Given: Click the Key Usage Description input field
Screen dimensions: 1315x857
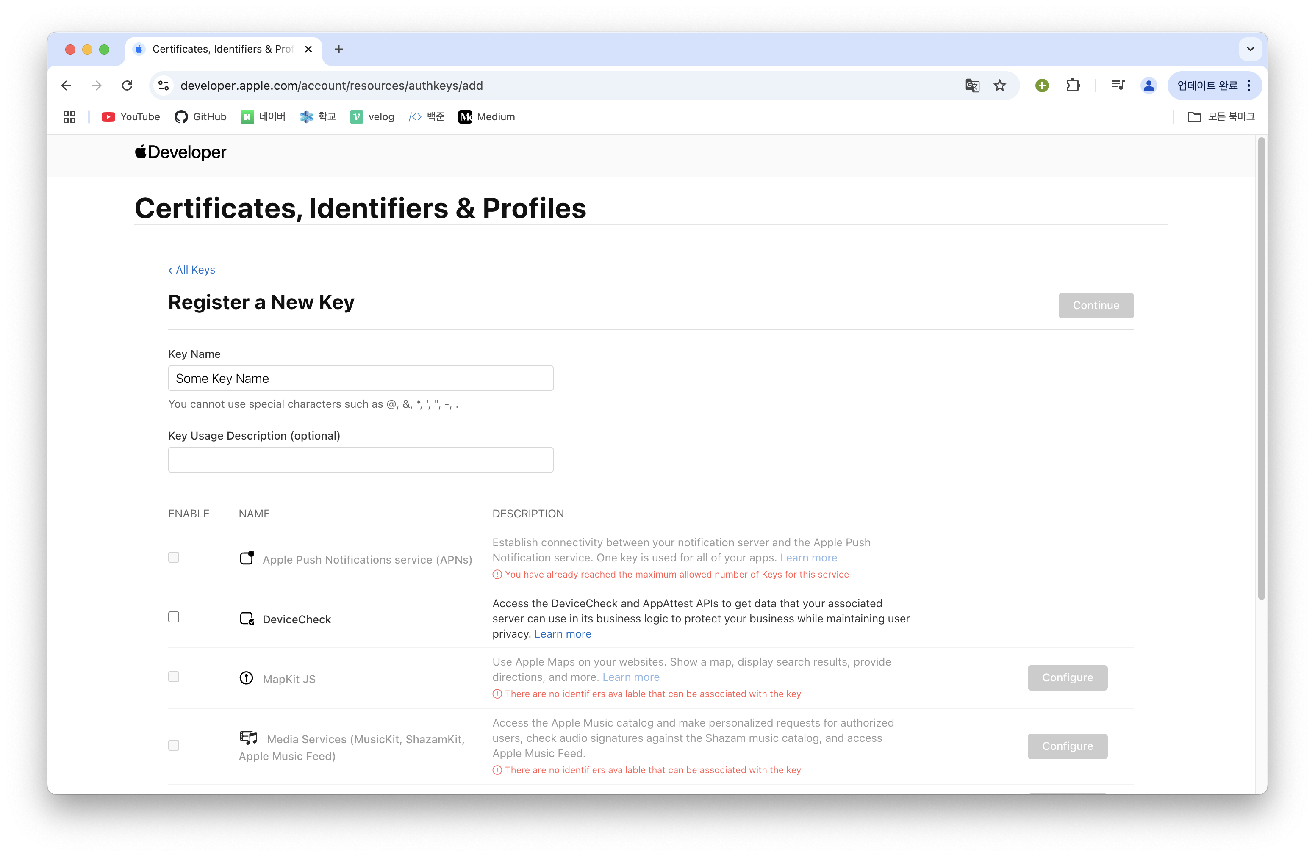Looking at the screenshot, I should tap(360, 459).
